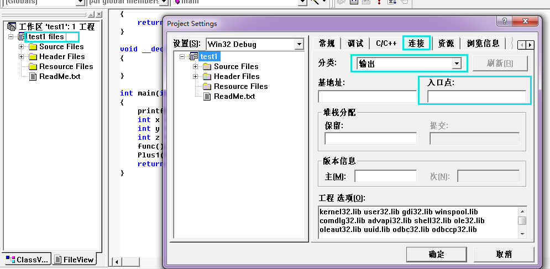This screenshot has width=550, height=269.
Task: Click the Header Files folder icon in workspace
Action: (33, 56)
